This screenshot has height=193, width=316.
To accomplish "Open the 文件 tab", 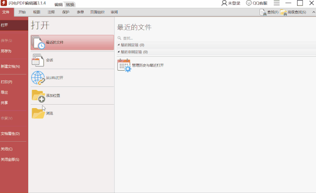I will (x=6, y=12).
